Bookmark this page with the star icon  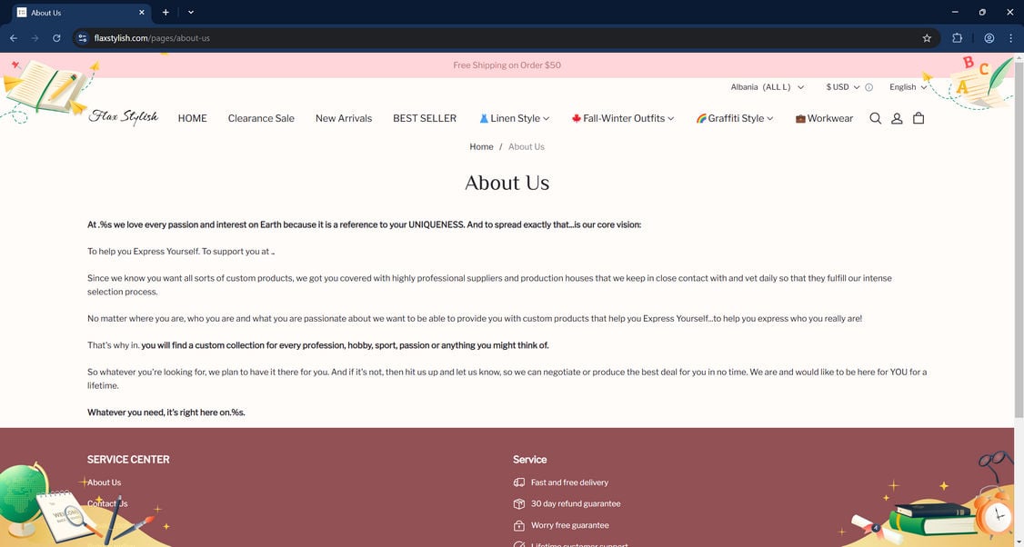927,38
